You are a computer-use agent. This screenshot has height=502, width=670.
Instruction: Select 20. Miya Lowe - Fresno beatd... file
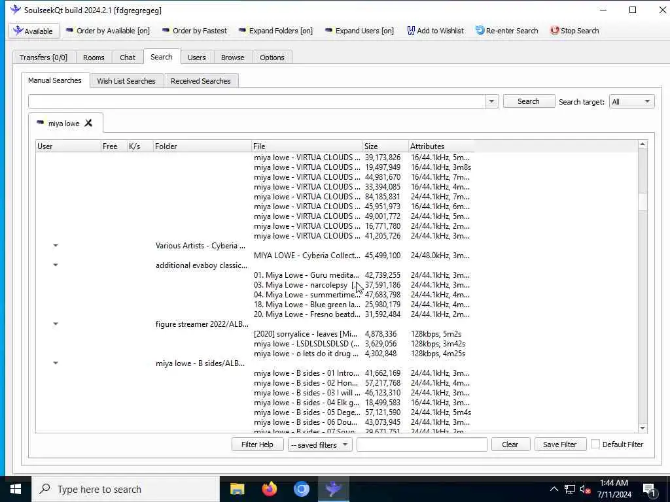click(307, 314)
